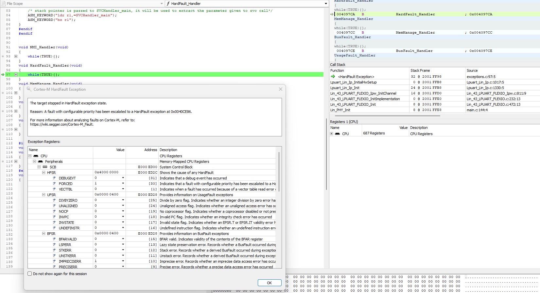
Task: Click the search icon in HardFault Exception dialog title
Action: (x=29, y=89)
